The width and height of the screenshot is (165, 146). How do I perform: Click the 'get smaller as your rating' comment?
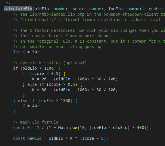click(x=57, y=47)
